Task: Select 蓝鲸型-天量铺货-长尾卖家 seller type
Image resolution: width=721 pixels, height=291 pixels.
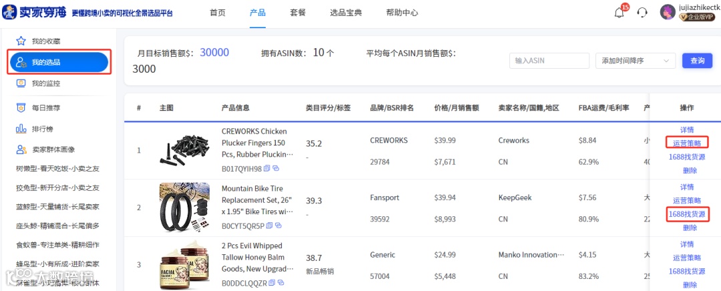Action: pyautogui.click(x=57, y=207)
